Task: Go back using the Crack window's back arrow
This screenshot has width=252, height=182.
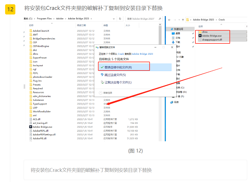Action: 169,20
